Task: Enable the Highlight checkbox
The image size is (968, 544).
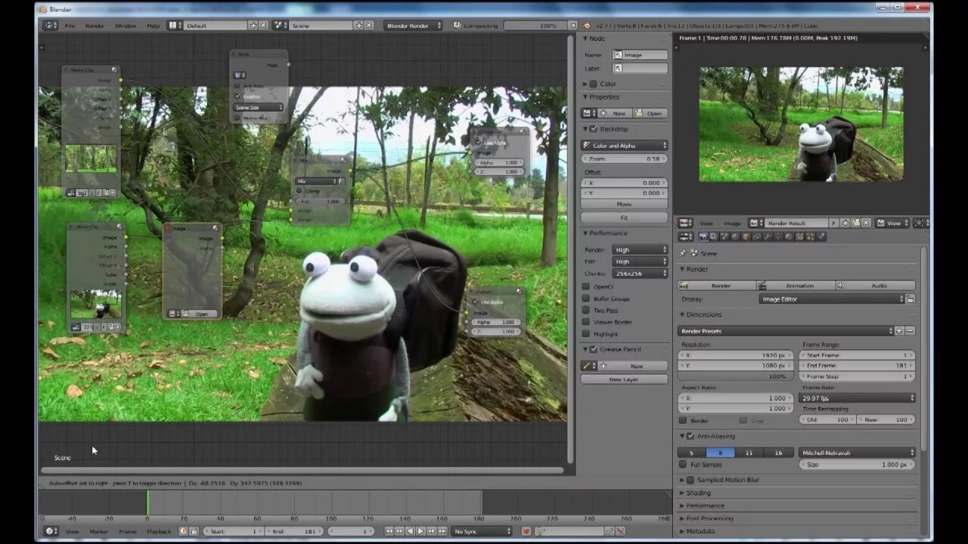Action: click(x=586, y=334)
